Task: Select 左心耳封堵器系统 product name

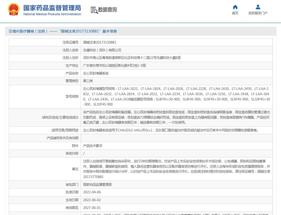Action: tap(96, 73)
